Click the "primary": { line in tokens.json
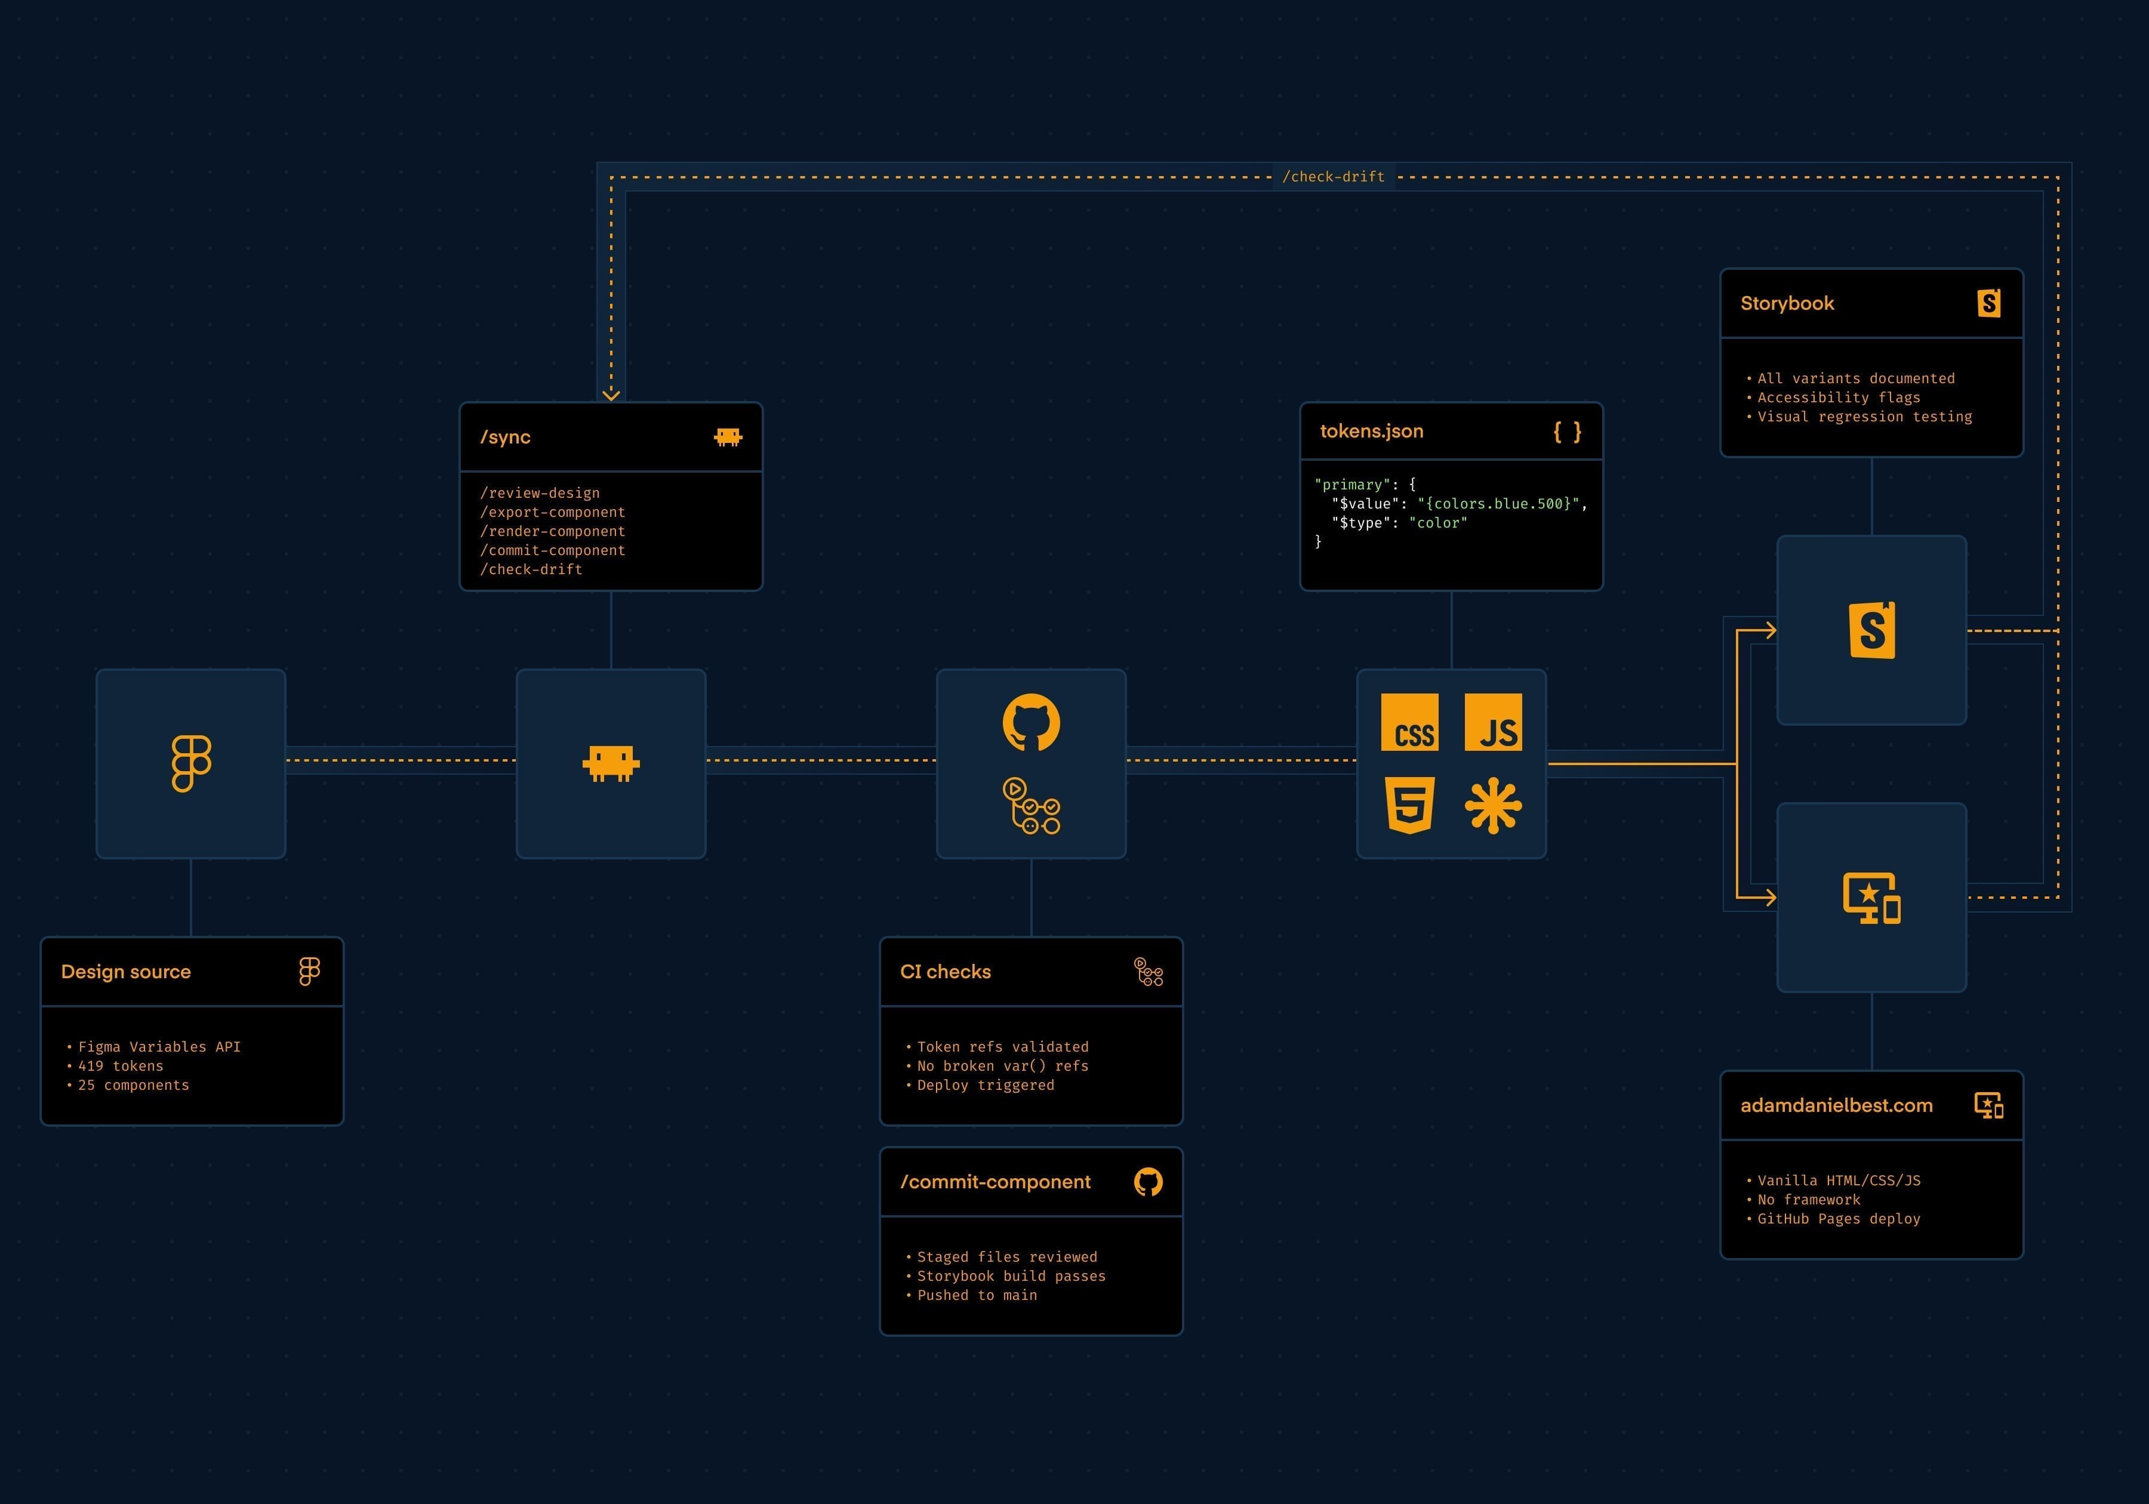Screen dimensions: 2149x1504 (1366, 485)
